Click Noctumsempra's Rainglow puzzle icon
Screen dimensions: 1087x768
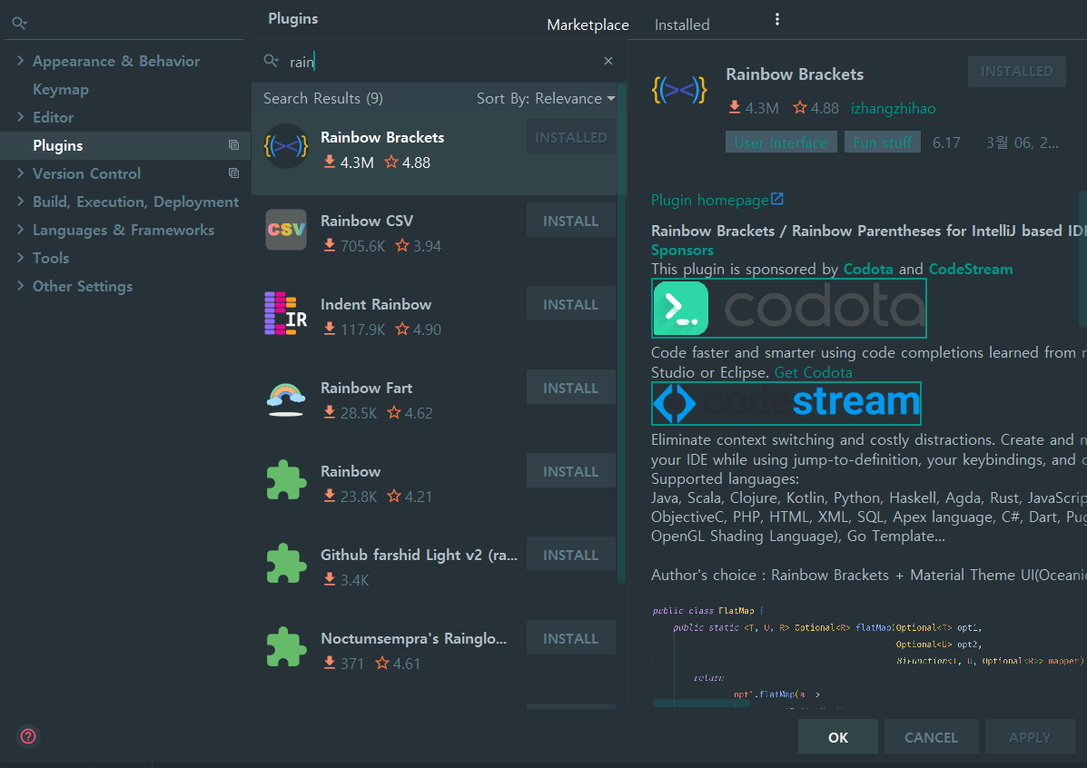pyautogui.click(x=286, y=646)
